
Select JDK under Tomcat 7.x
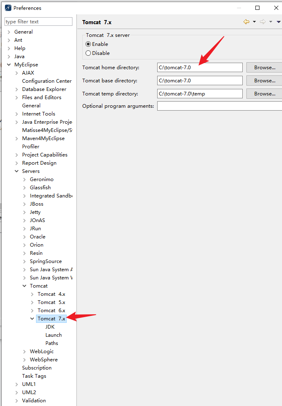[x=50, y=327]
